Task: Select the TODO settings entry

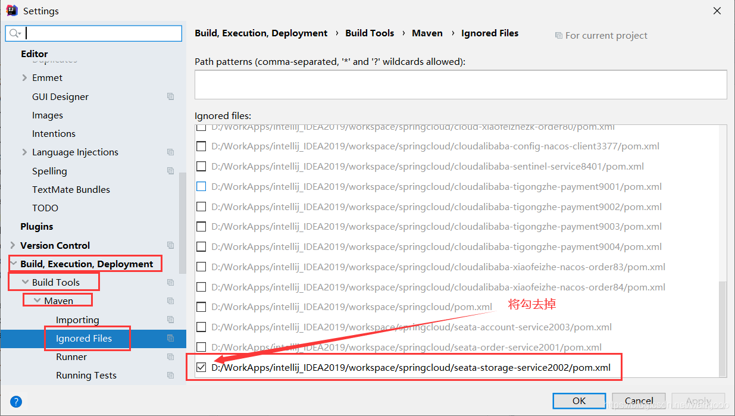Action: tap(45, 208)
